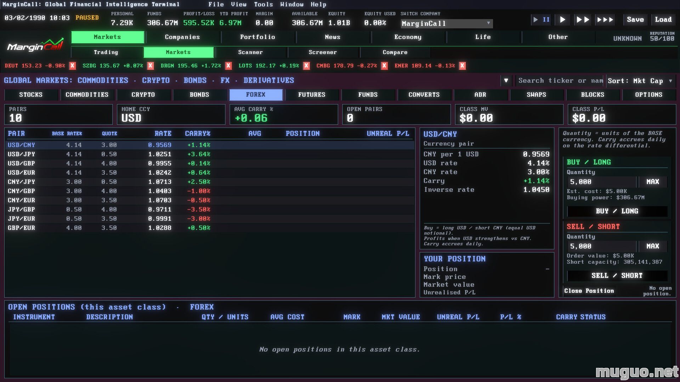The height and width of the screenshot is (382, 680).
Task: Remove CMBG ticker from watchlist bar
Action: coord(384,66)
